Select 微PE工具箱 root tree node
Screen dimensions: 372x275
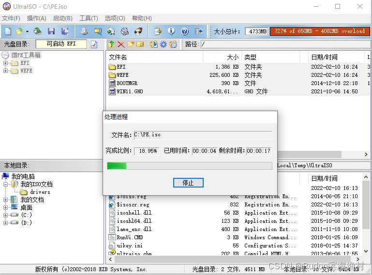pyautogui.click(x=26, y=55)
